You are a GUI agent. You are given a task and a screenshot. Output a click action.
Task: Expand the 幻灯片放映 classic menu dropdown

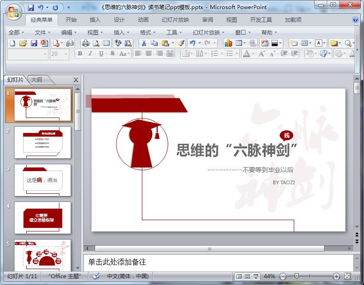(x=208, y=33)
